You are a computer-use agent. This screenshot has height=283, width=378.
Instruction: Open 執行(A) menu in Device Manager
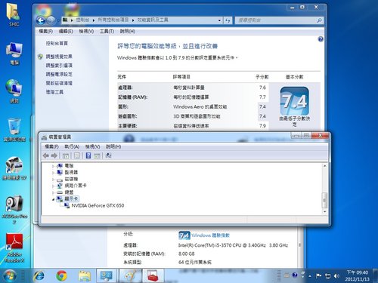[x=72, y=146]
